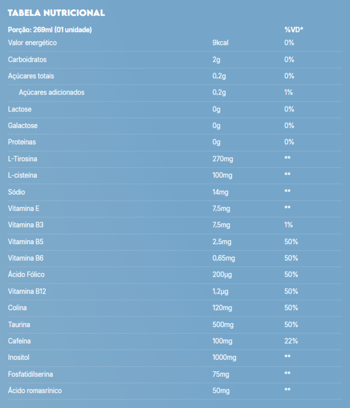This screenshot has width=350, height=408.
Task: Click the Inositol 1000mg value
Action: pos(224,358)
